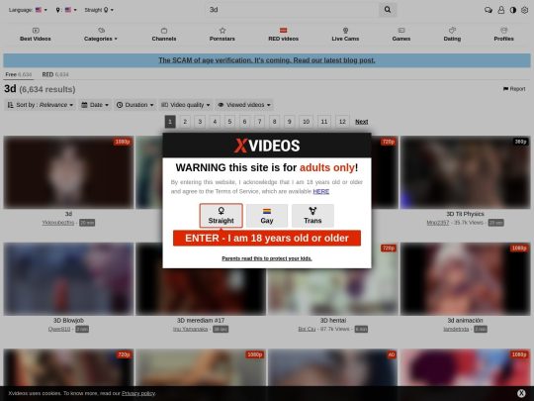The width and height of the screenshot is (534, 401).
Task: Switch to the Free results tab
Action: coord(19,74)
